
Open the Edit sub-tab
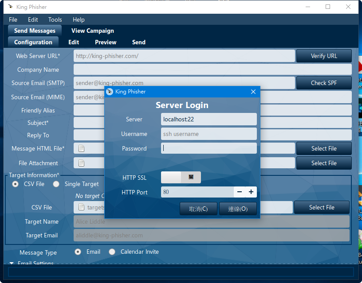[x=74, y=42]
